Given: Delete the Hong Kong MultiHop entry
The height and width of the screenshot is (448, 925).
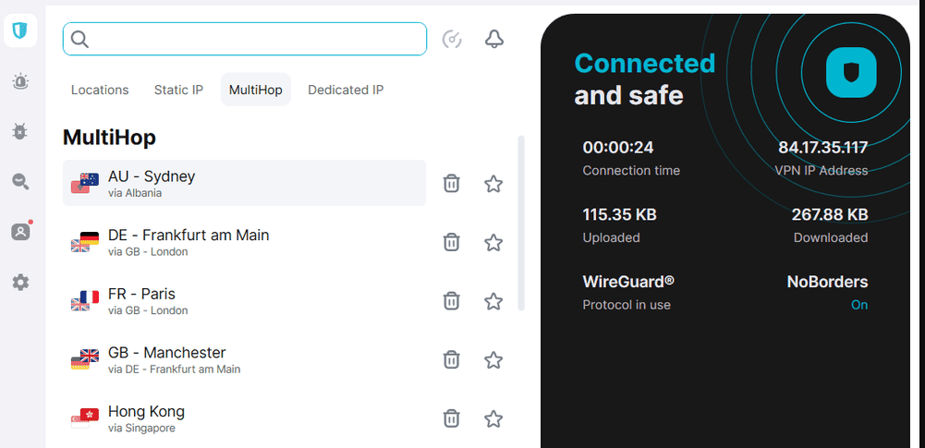Looking at the screenshot, I should (x=451, y=418).
